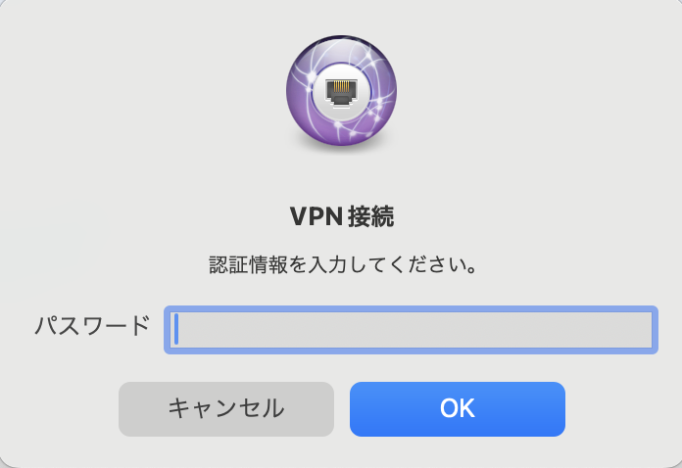Confirm the password with the OK button
The height and width of the screenshot is (468, 682).
(458, 409)
